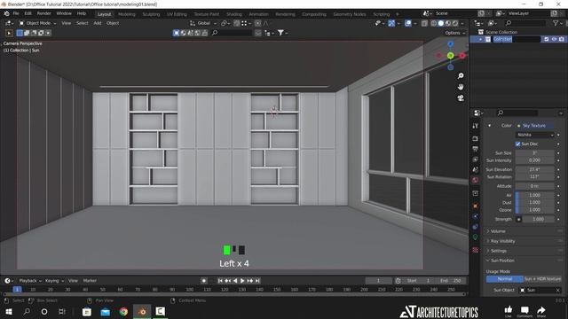Click the pan view hand icon
568x319 pixels.
(x=461, y=87)
